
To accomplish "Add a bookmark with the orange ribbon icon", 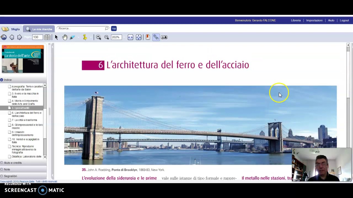I will click(148, 37).
